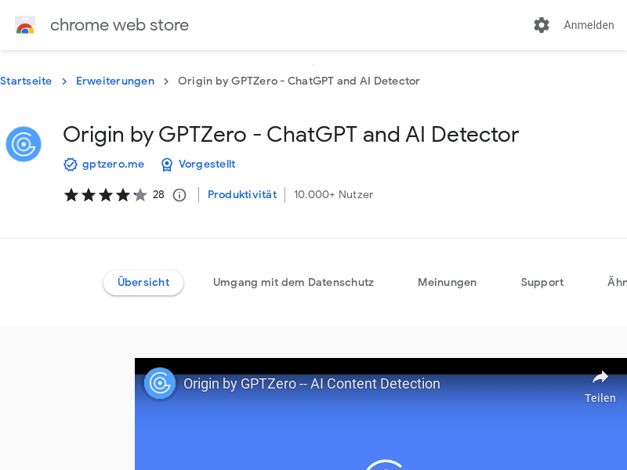
Task: Open the Support tab
Action: 542,283
